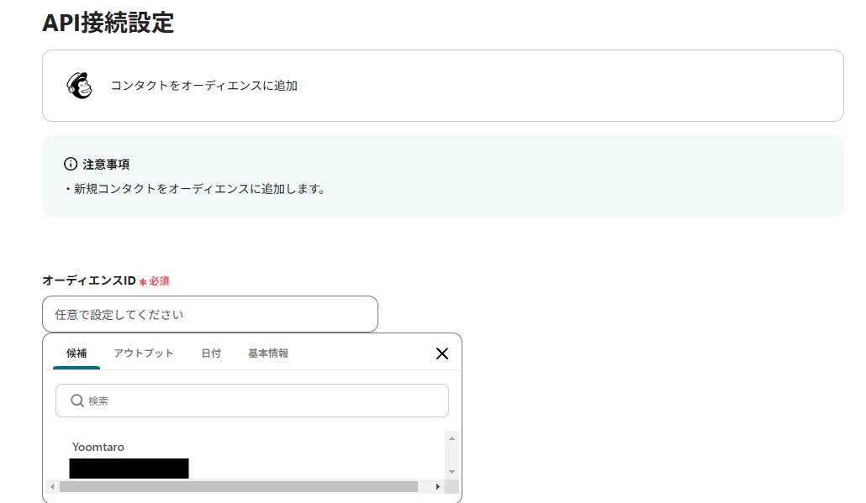Focus the 検索 search field
This screenshot has width=866, height=503.
click(252, 401)
